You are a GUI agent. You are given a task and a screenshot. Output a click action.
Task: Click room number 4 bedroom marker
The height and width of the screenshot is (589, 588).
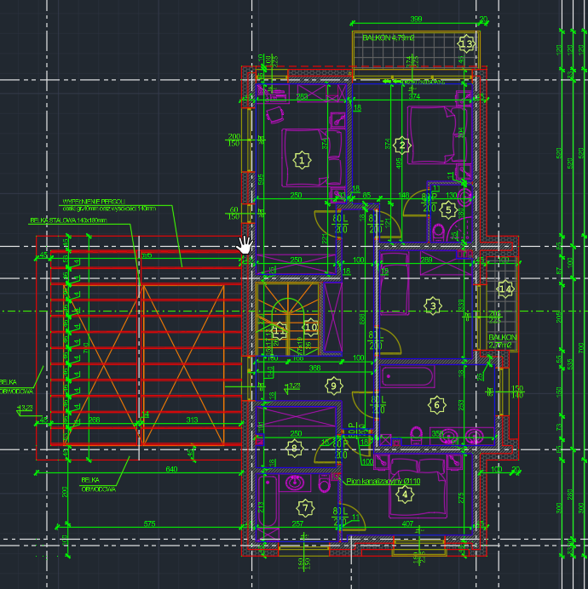pyautogui.click(x=406, y=494)
